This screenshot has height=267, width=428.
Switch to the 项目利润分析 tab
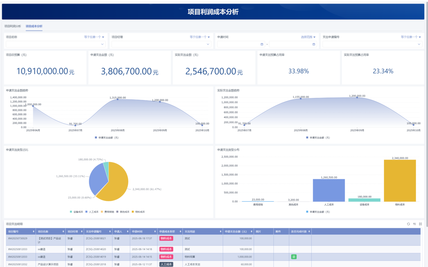pos(12,26)
